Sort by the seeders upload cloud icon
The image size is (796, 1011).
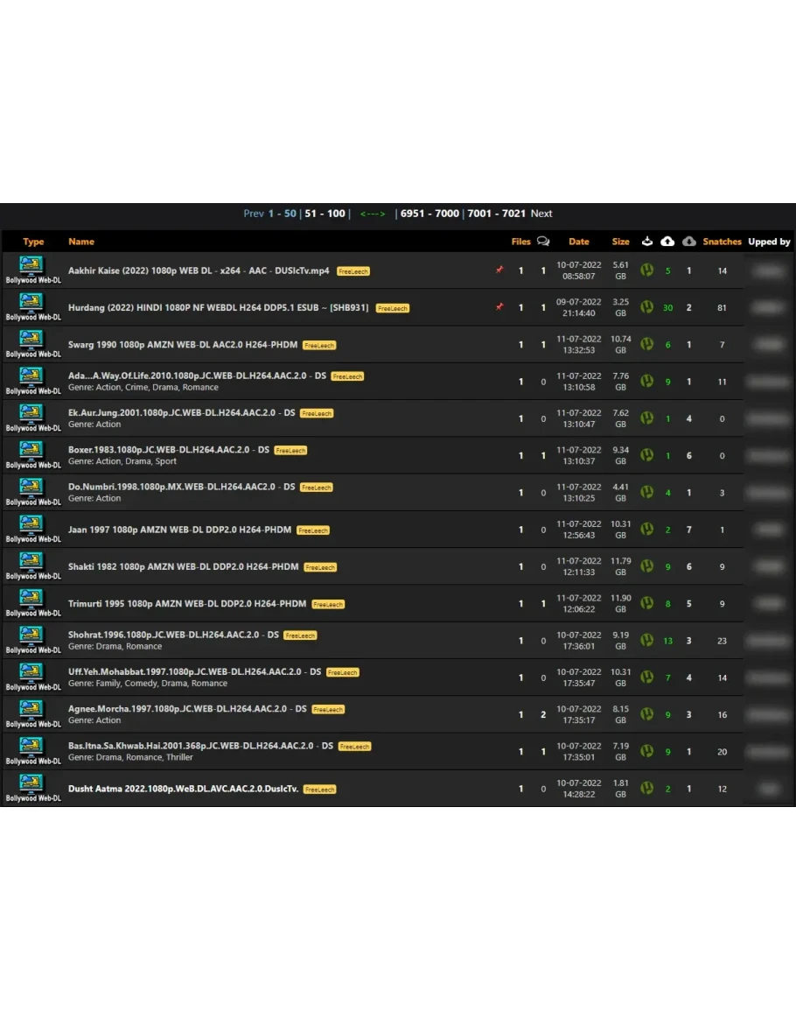pos(667,242)
